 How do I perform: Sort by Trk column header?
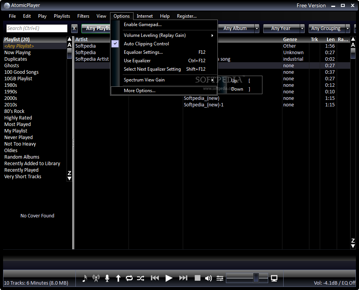tap(314, 40)
